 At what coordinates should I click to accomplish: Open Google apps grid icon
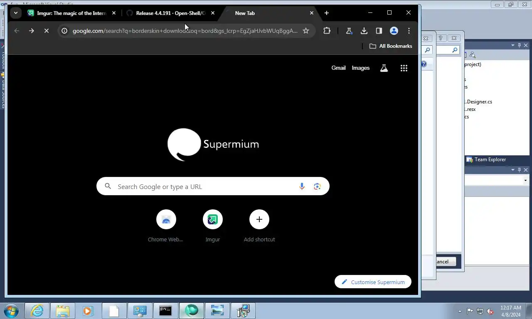click(x=404, y=68)
